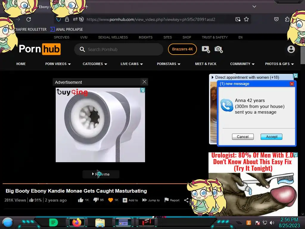Screen dimensions: 305x229
Task: Click Accept in the new message popup
Action: click(272, 137)
